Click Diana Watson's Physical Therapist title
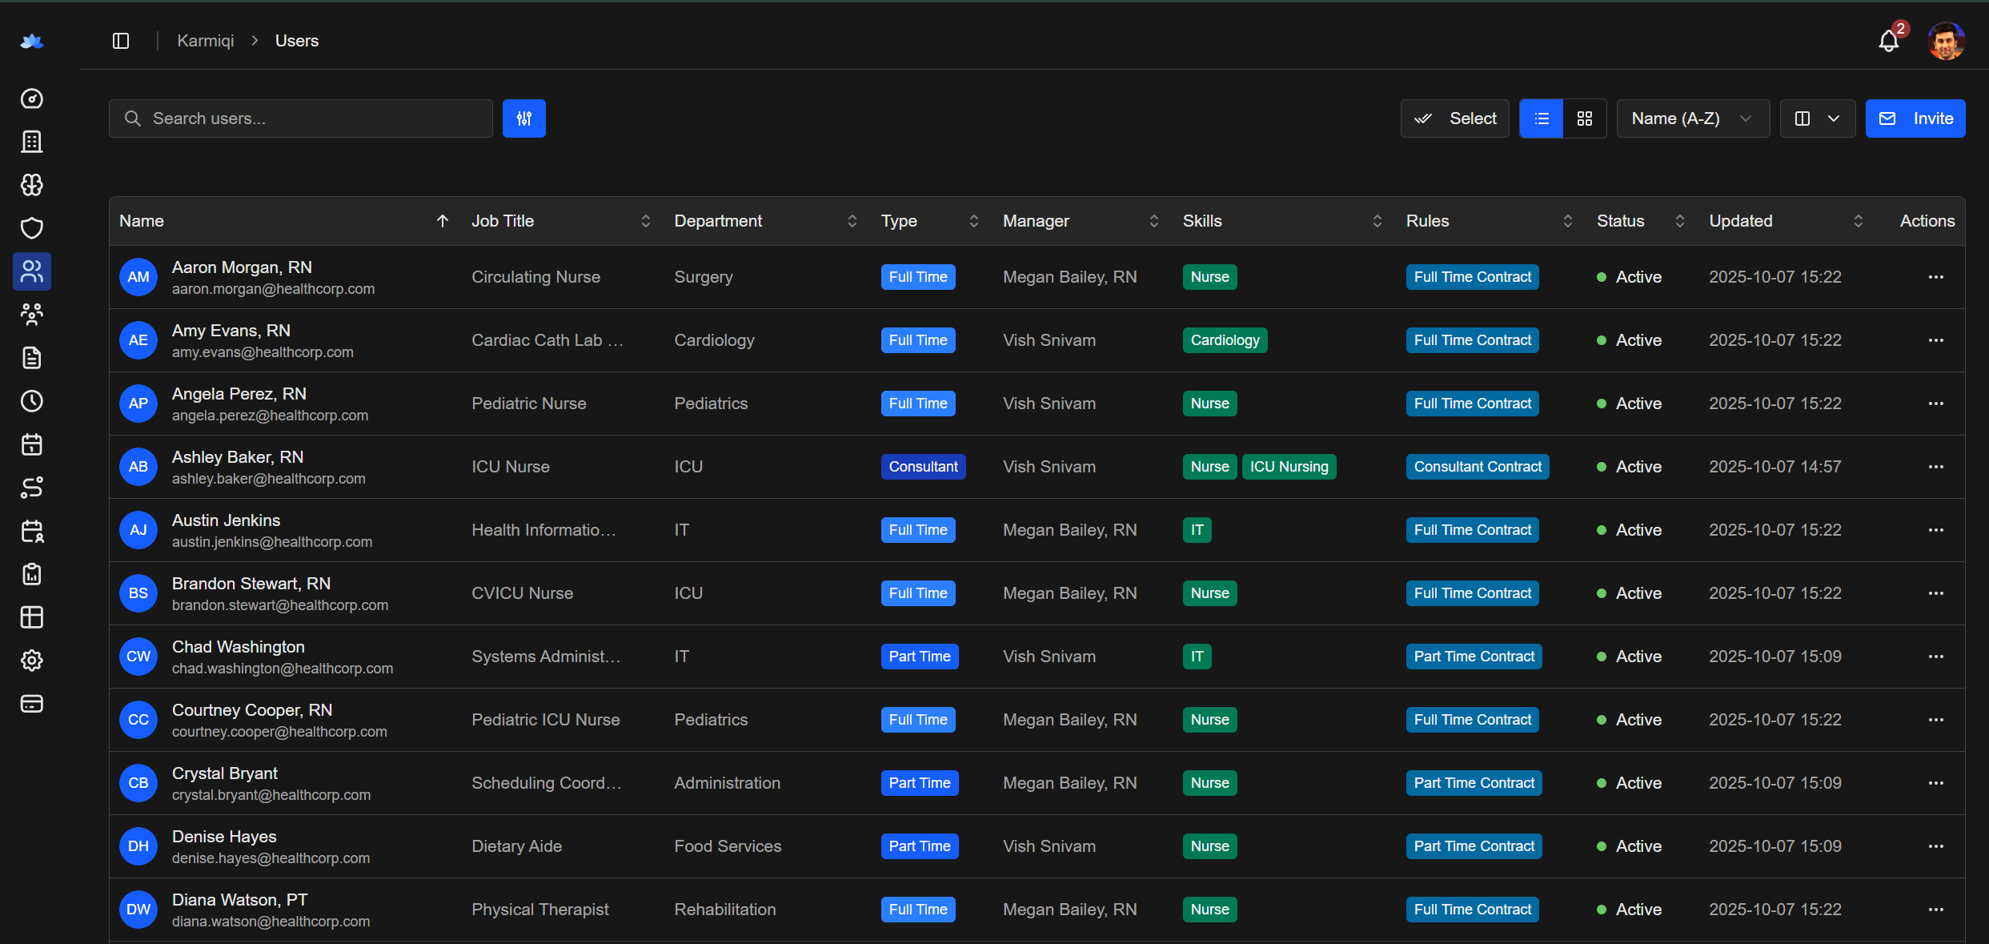Image resolution: width=1989 pixels, height=944 pixels. point(540,910)
